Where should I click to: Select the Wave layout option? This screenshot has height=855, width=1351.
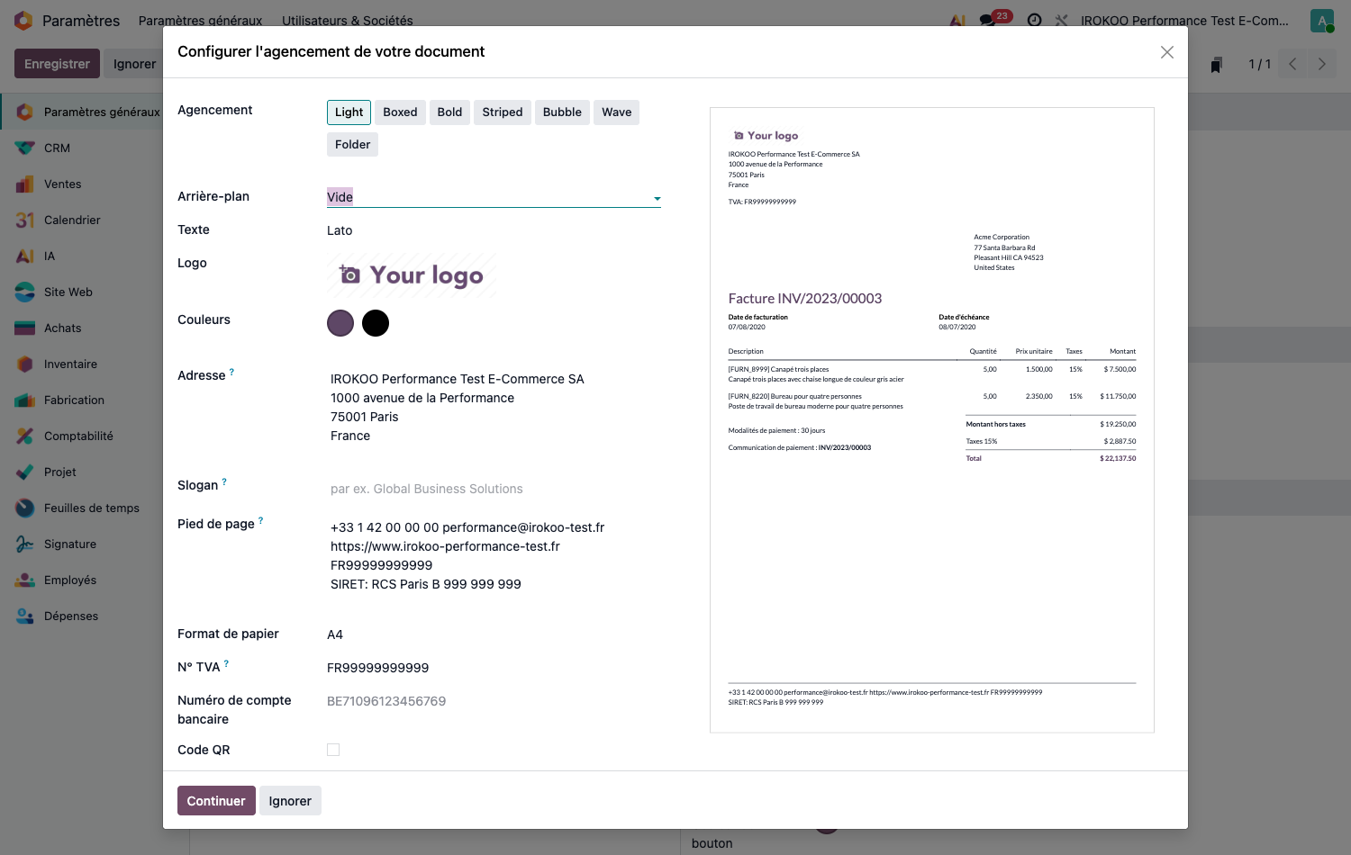pos(617,112)
